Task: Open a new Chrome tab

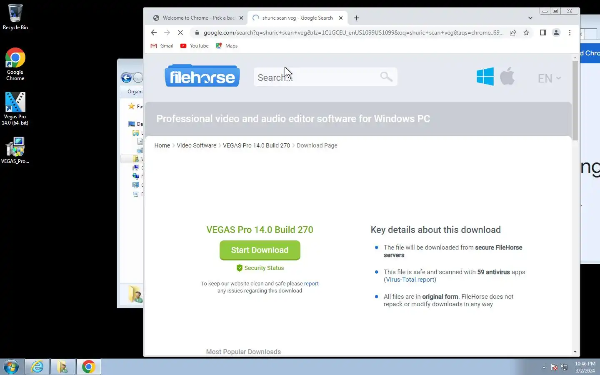Action: pyautogui.click(x=357, y=18)
